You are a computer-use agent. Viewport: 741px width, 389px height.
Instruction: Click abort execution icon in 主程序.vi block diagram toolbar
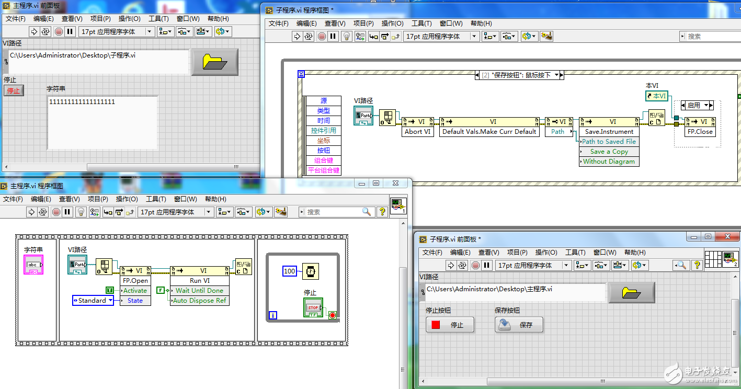click(x=56, y=212)
